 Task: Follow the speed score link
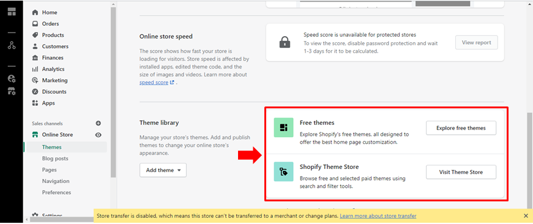154,82
